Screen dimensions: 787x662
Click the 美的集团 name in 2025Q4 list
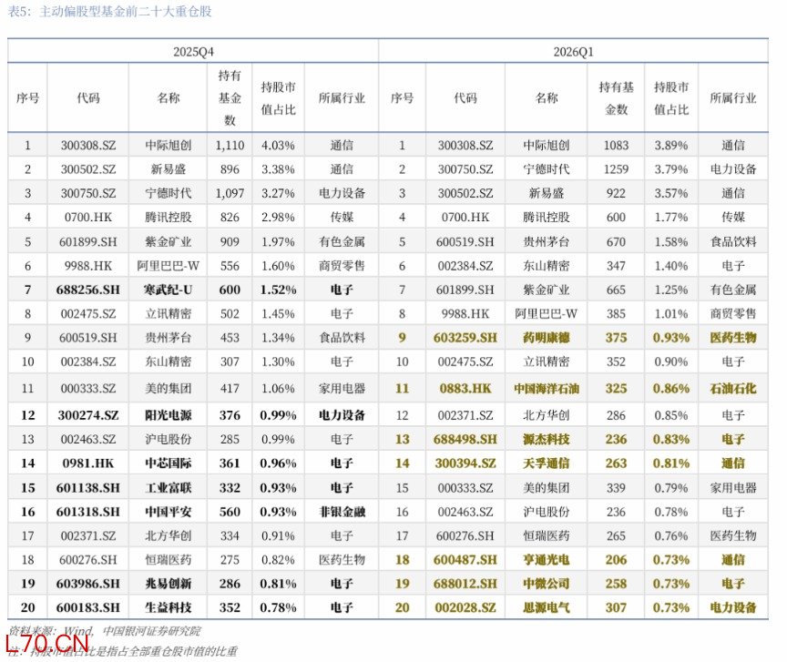point(169,389)
